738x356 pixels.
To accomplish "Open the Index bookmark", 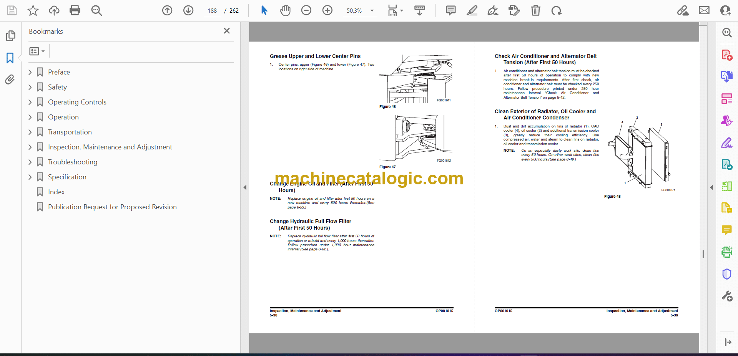I will [56, 192].
